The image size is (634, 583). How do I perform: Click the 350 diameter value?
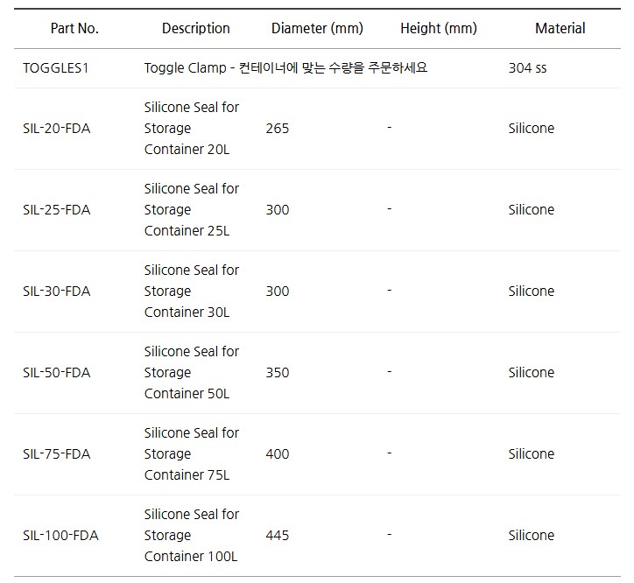click(x=278, y=373)
